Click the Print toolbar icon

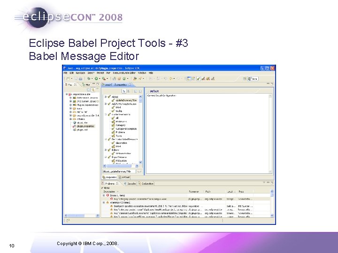81,79
